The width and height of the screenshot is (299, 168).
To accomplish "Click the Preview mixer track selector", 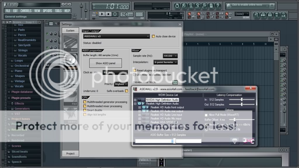I will pos(175,83).
